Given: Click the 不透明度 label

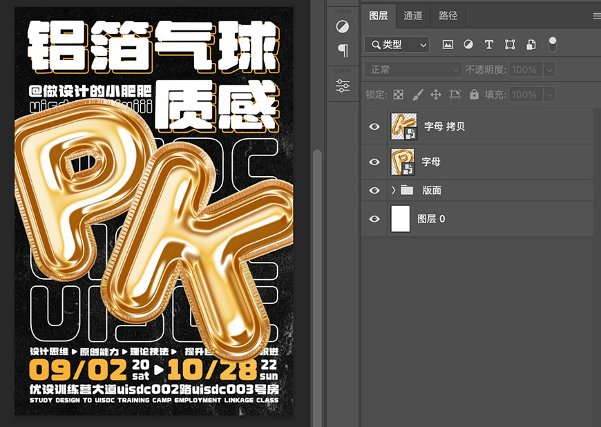Looking at the screenshot, I should point(486,70).
